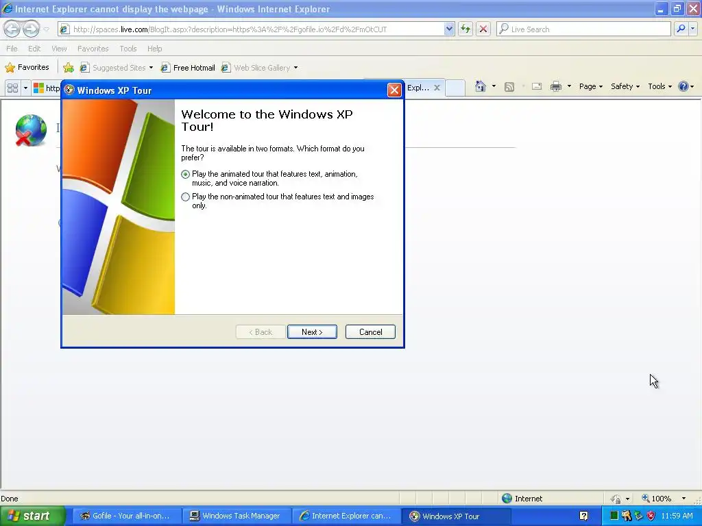Expand the address bar history dropdown

(449, 29)
